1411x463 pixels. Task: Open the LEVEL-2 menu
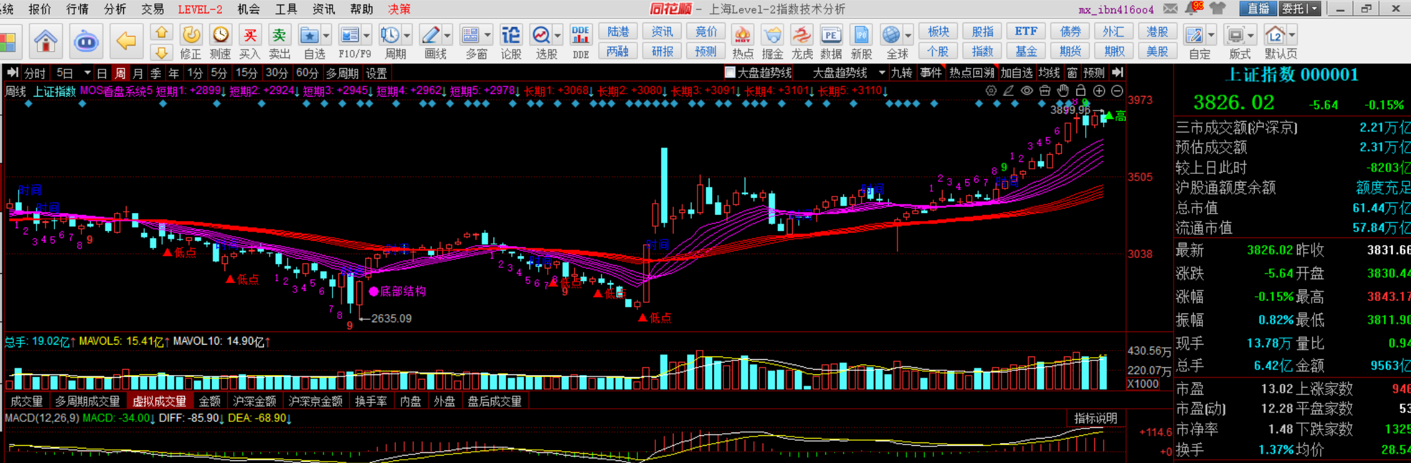200,9
